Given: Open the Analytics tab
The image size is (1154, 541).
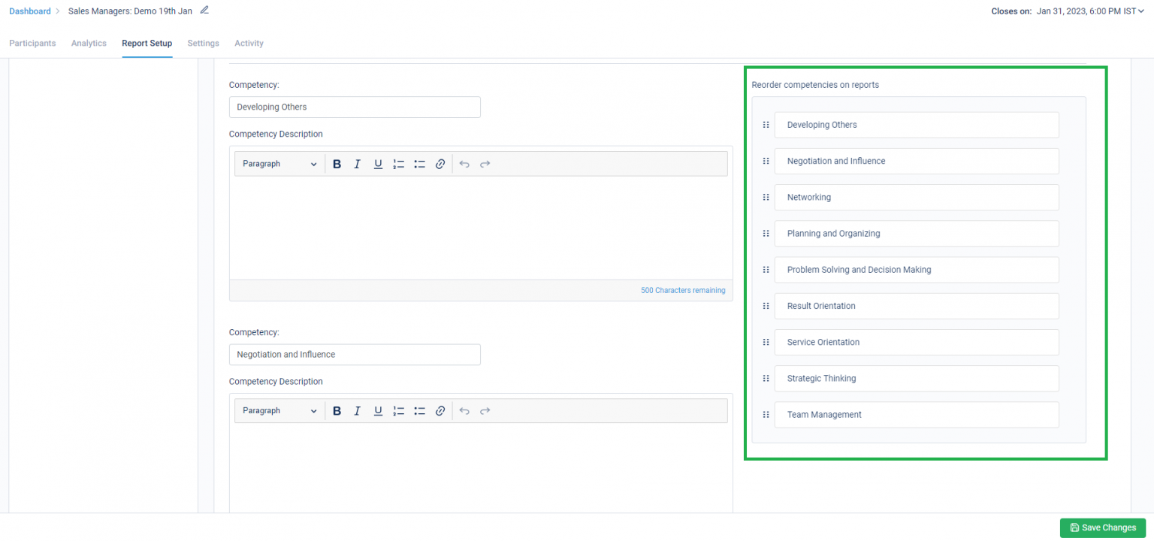Looking at the screenshot, I should pos(89,43).
